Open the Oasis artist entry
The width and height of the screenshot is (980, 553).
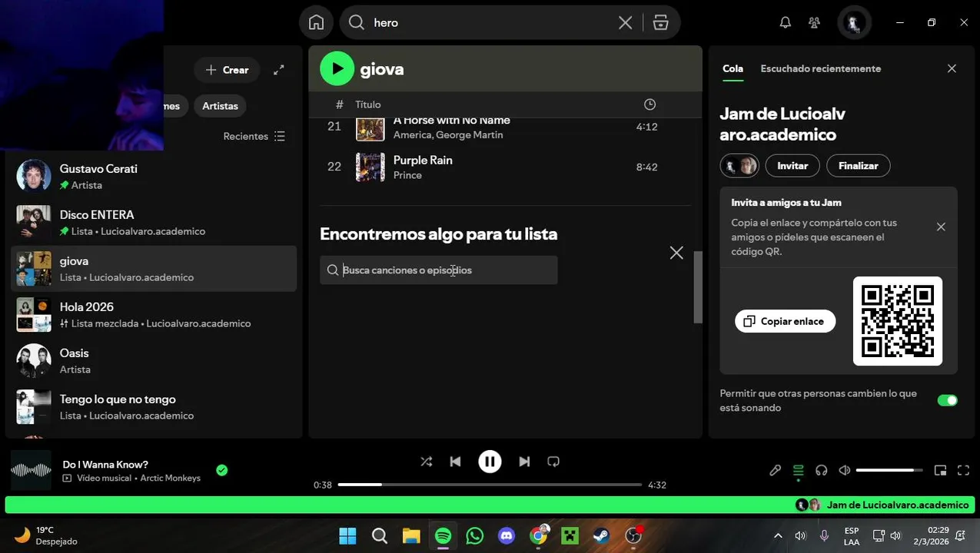[x=154, y=361]
